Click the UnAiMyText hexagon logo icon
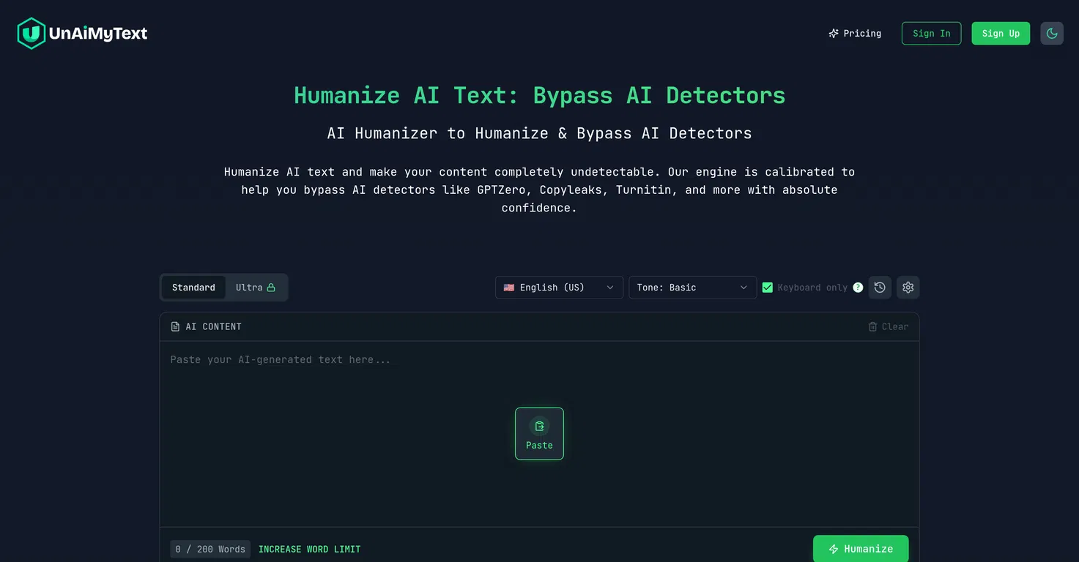 pos(31,34)
